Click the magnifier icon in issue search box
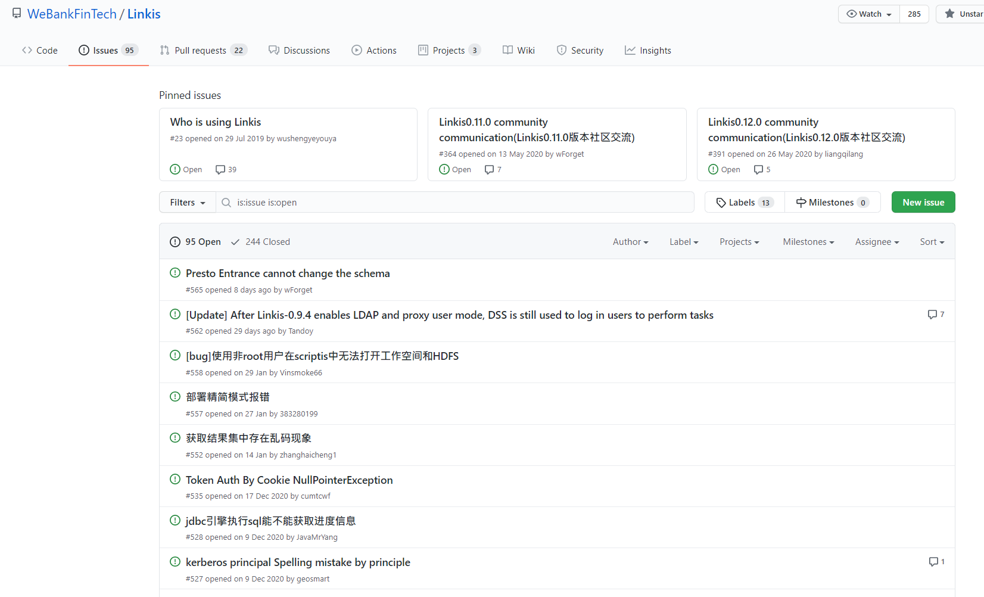The height and width of the screenshot is (597, 984). 226,203
